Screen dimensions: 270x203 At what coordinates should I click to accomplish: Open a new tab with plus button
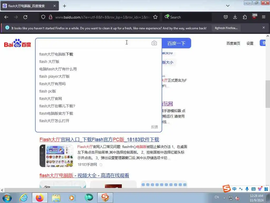64,6
